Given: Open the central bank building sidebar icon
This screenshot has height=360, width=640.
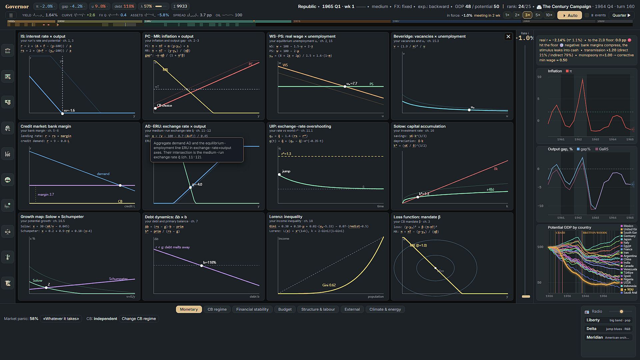Looking at the screenshot, I should pos(8,51).
